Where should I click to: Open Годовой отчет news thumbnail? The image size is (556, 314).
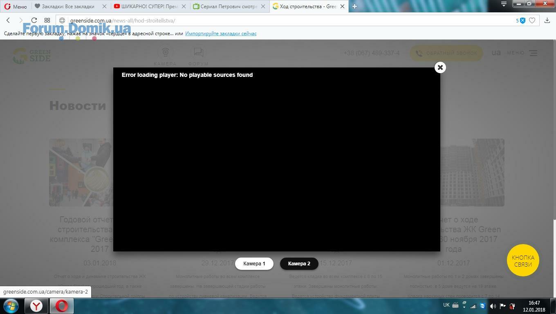[81, 172]
